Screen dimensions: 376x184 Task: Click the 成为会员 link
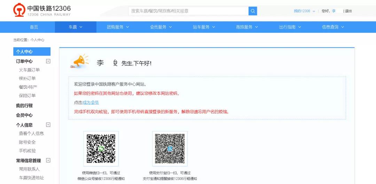pyautogui.click(x=91, y=103)
